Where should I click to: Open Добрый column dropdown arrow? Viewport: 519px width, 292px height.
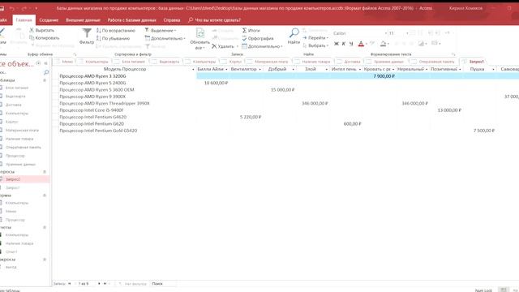pyautogui.click(x=293, y=69)
